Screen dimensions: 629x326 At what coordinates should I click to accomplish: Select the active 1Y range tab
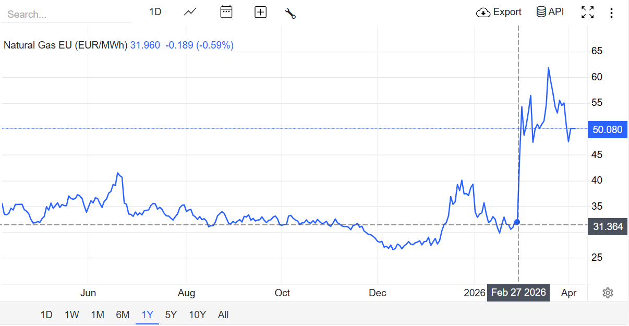[147, 315]
